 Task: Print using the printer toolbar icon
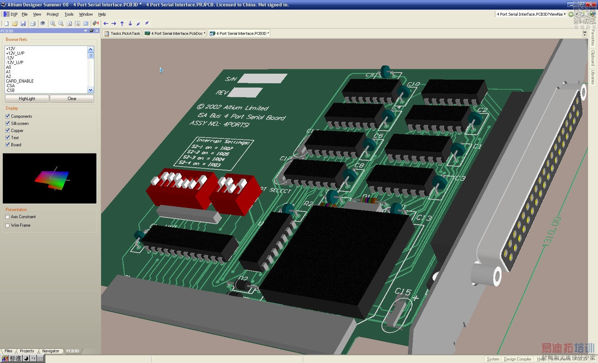tap(33, 23)
